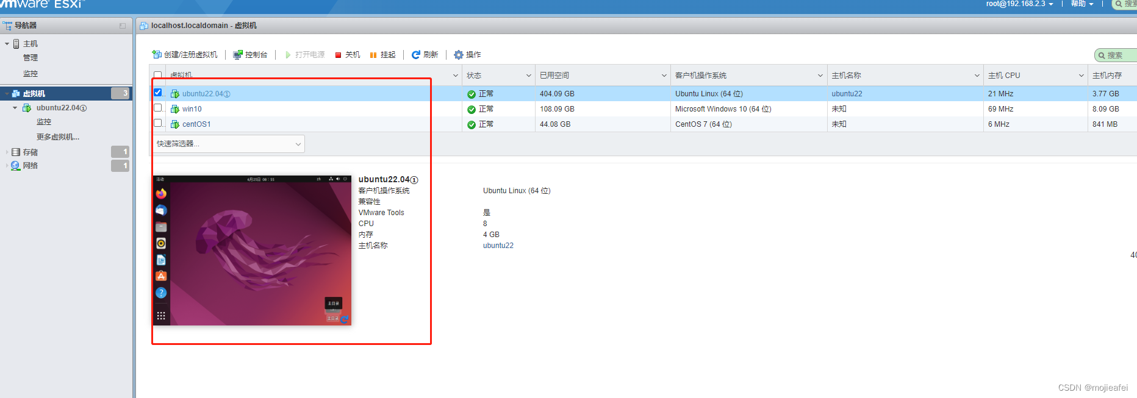
Task: Click the 存储 storage icon in the navigator
Action: click(x=16, y=152)
